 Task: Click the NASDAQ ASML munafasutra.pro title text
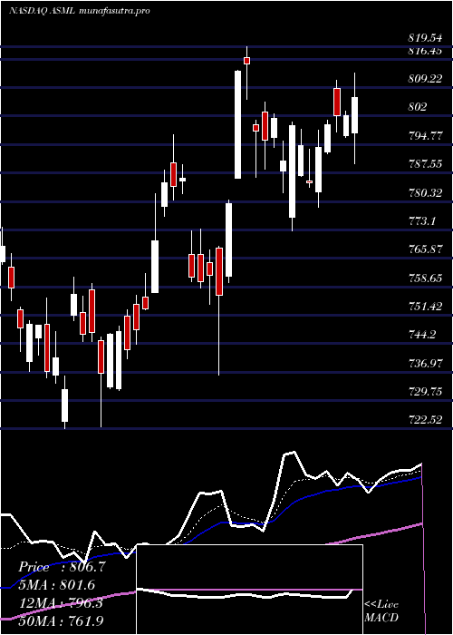(x=80, y=11)
